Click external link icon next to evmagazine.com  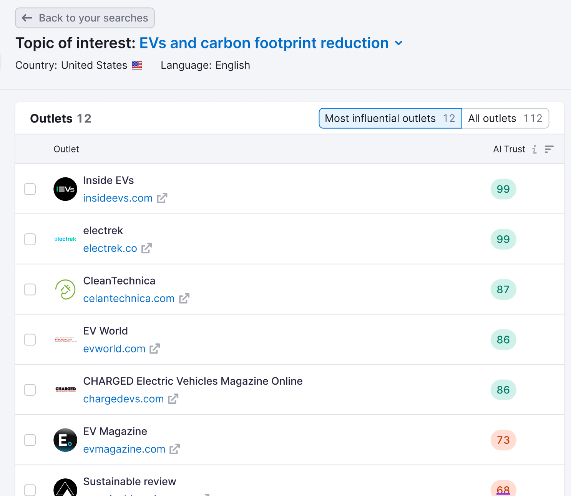[x=174, y=449]
